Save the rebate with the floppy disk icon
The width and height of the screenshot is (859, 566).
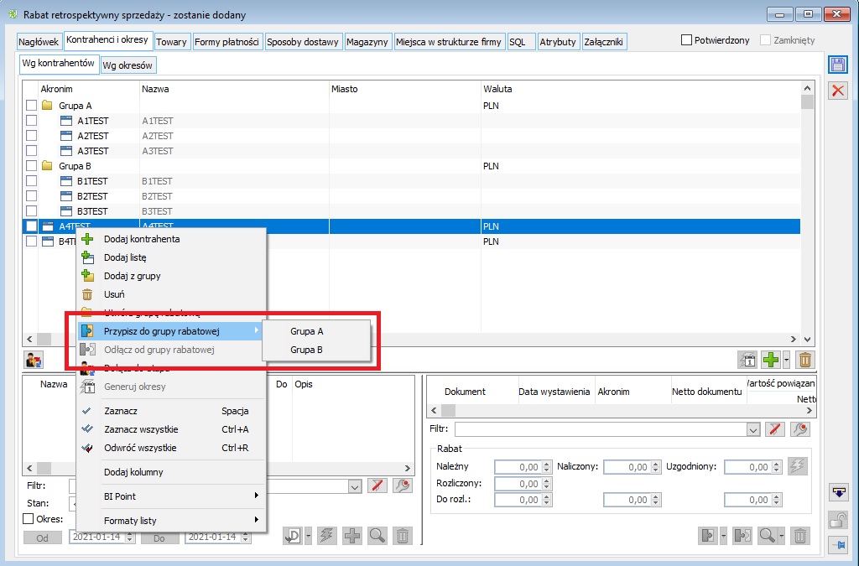[x=838, y=65]
